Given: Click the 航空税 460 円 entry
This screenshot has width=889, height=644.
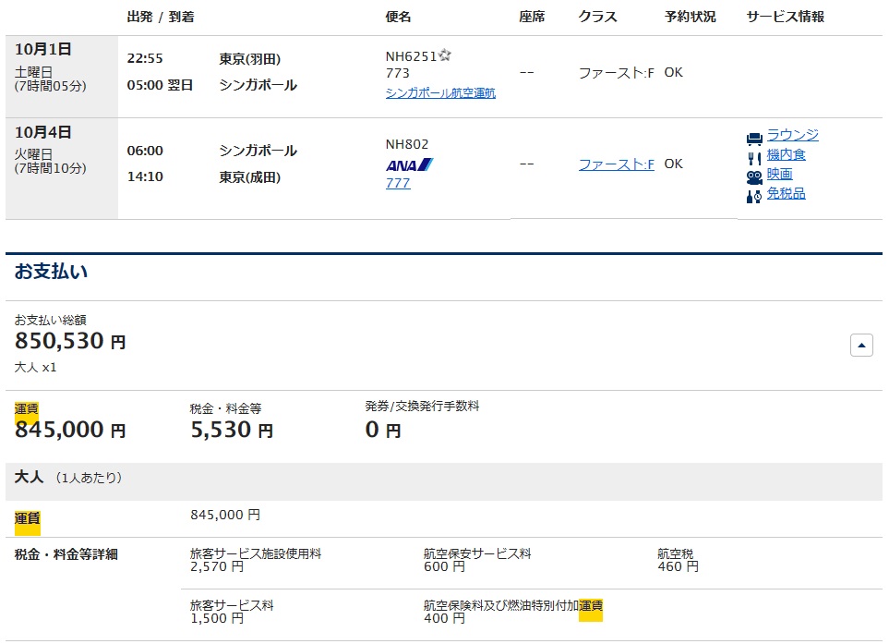Looking at the screenshot, I should tap(679, 560).
